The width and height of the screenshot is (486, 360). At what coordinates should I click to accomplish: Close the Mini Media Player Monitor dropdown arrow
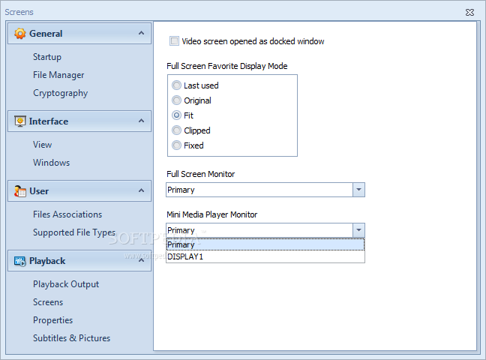[x=358, y=230]
